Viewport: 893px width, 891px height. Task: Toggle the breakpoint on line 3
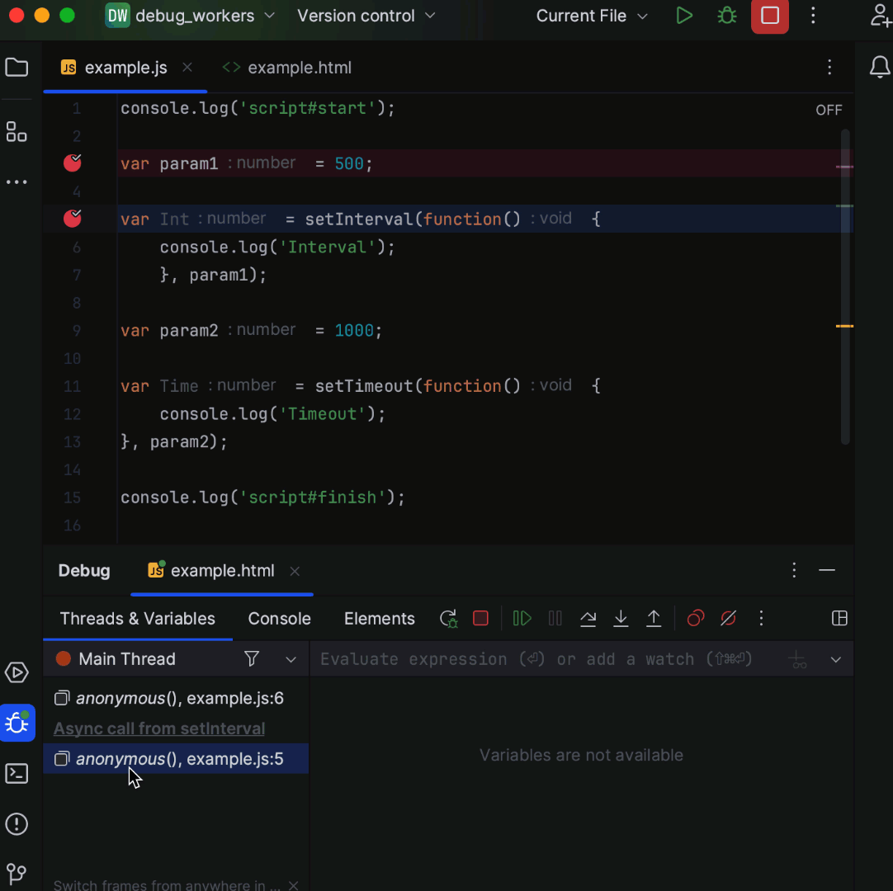coord(72,163)
